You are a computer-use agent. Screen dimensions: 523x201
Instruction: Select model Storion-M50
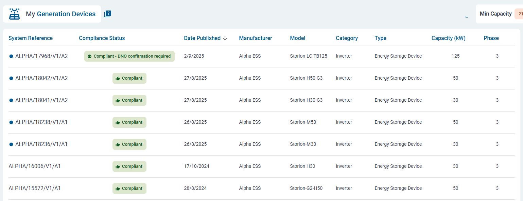point(303,122)
